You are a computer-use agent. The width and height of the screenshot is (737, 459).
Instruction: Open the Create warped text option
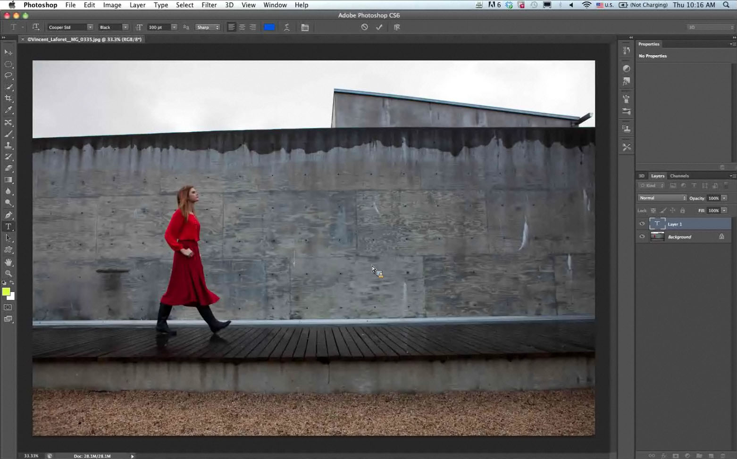[x=286, y=27]
